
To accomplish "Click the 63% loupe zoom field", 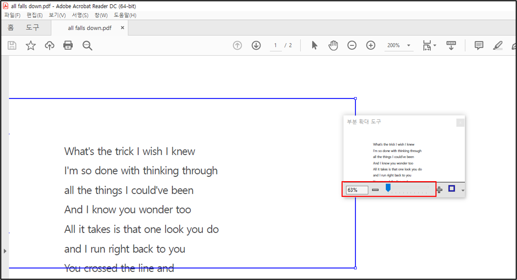I will 356,190.
